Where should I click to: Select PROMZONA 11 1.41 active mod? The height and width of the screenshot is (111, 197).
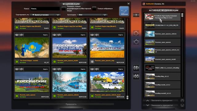pyautogui.click(x=162, y=25)
